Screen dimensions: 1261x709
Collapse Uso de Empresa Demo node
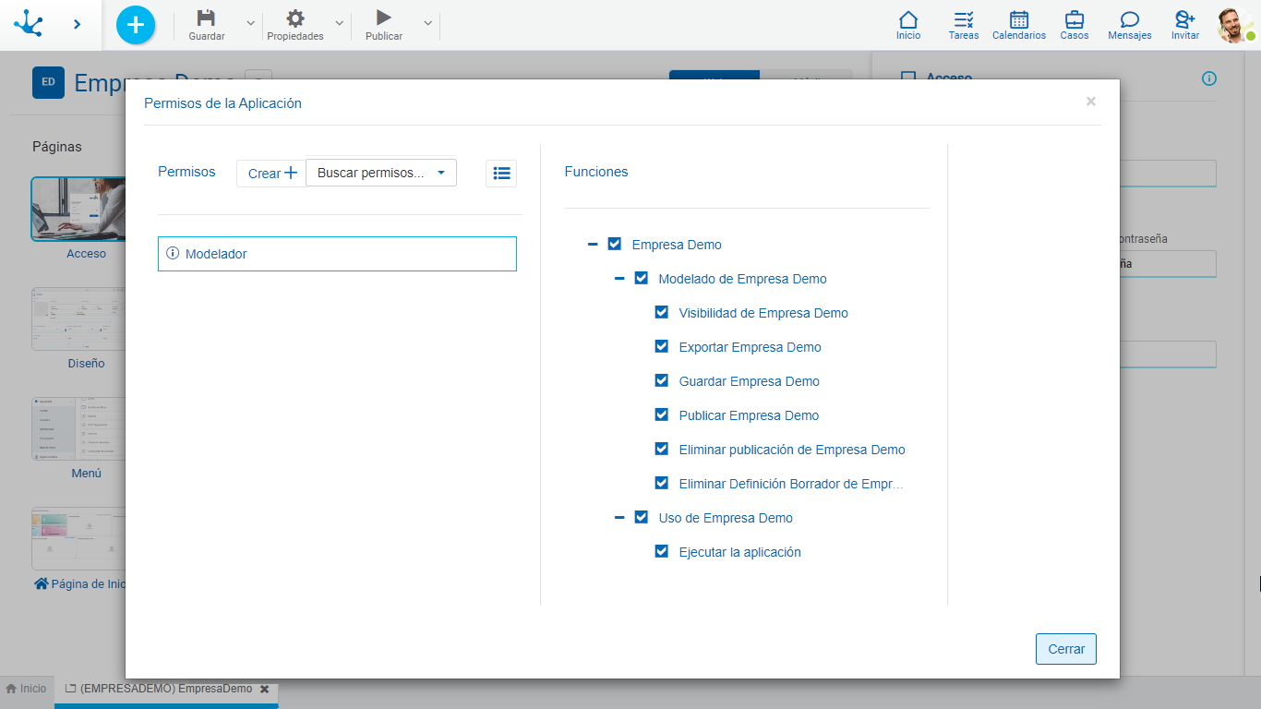pyautogui.click(x=619, y=518)
